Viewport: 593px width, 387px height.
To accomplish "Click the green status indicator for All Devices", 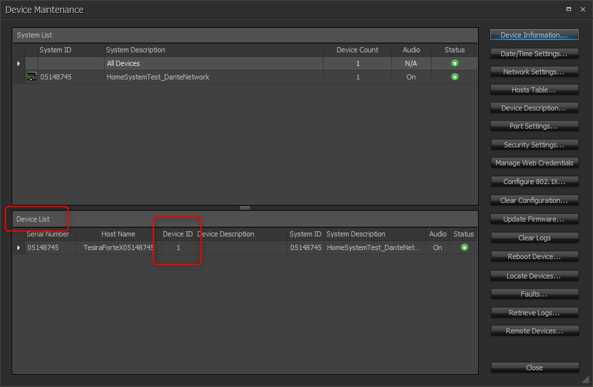I will (x=454, y=63).
